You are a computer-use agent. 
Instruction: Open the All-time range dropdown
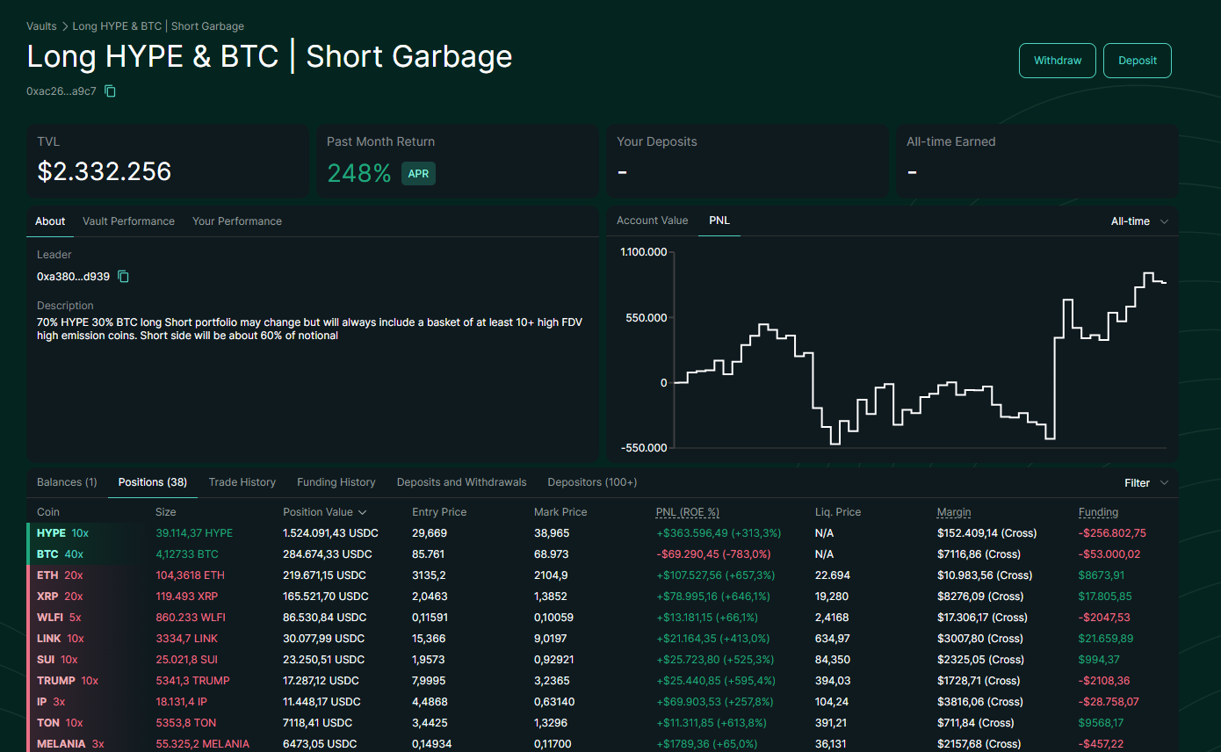pyautogui.click(x=1139, y=221)
